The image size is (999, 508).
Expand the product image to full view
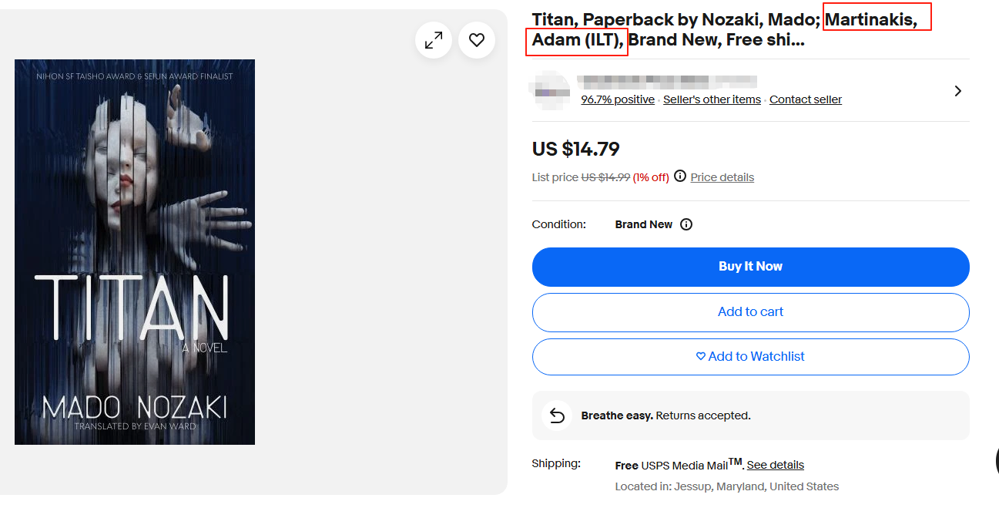(x=434, y=40)
